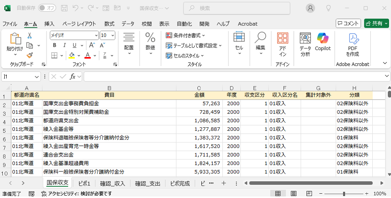391x198 pixels.
Task: Click the Format Painter brush icon
Action: [30, 55]
